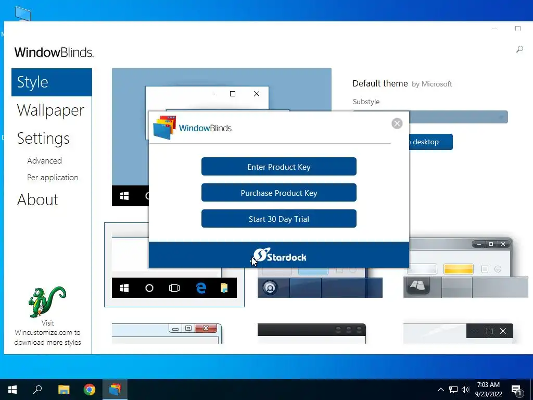The height and width of the screenshot is (400, 533).
Task: Open the Substyle dropdown
Action: coord(459,117)
